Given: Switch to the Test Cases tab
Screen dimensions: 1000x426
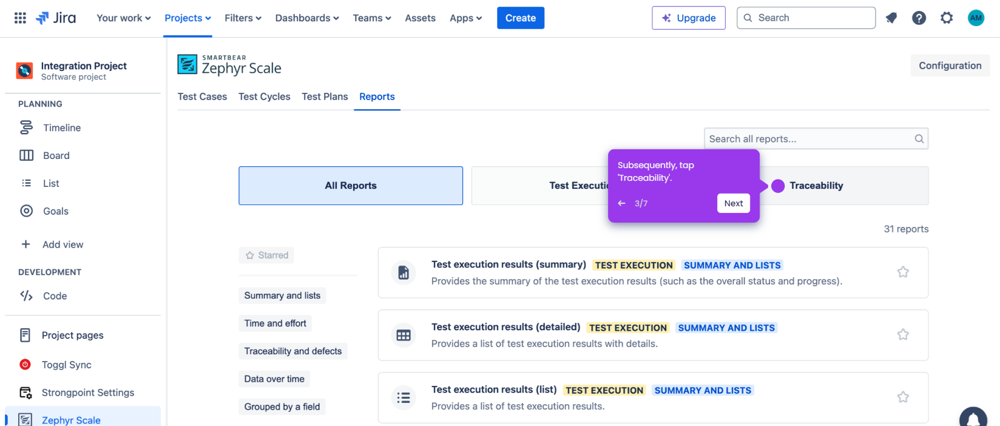Looking at the screenshot, I should (202, 96).
